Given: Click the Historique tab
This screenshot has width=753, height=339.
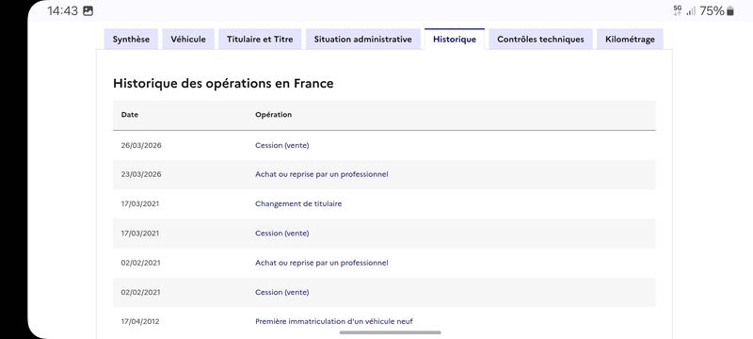Looking at the screenshot, I should pyautogui.click(x=455, y=40).
